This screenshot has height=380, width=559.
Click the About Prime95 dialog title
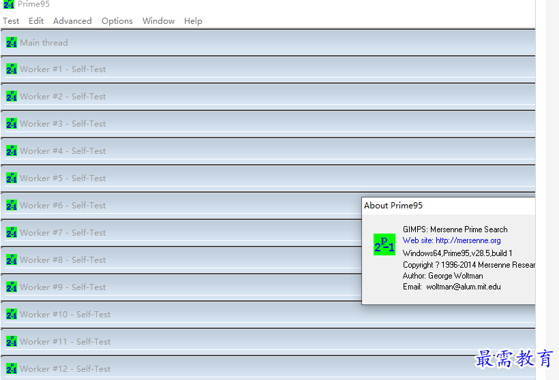(393, 206)
